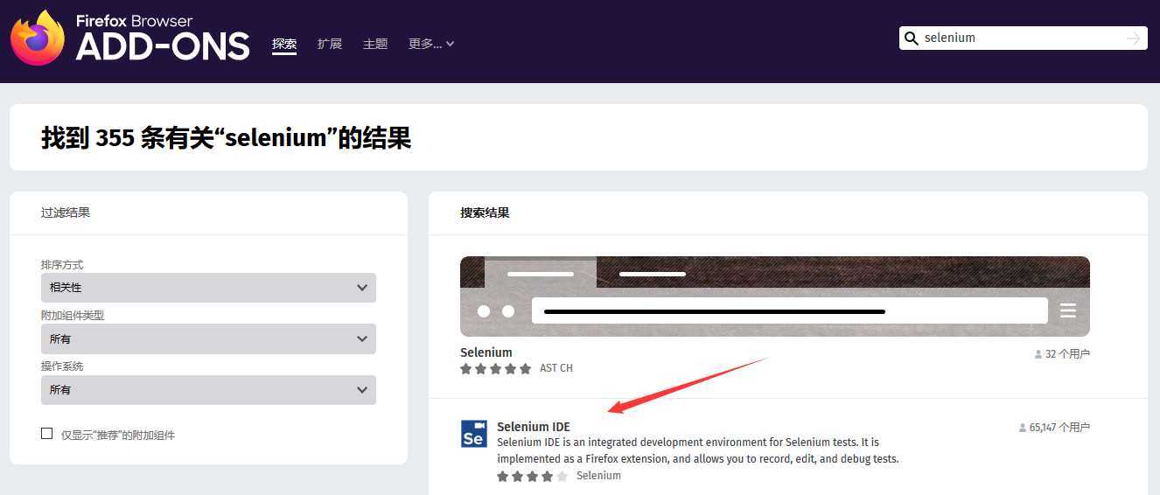
Task: Expand the 更多… menu
Action: (431, 44)
